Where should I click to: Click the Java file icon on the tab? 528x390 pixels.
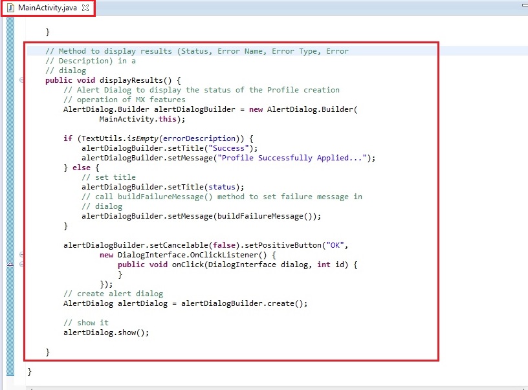[x=10, y=8]
